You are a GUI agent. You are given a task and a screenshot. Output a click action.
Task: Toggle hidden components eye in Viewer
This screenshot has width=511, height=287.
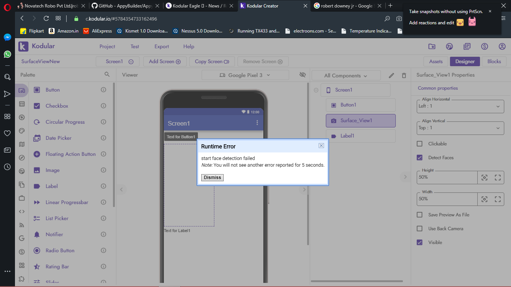pyautogui.click(x=303, y=75)
